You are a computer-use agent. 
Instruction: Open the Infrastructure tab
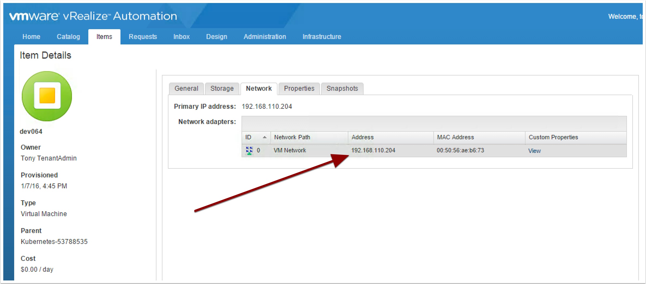(322, 37)
